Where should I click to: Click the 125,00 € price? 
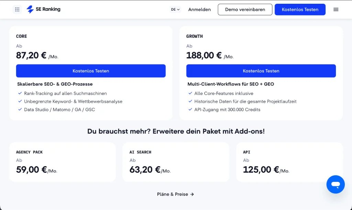pos(261,170)
